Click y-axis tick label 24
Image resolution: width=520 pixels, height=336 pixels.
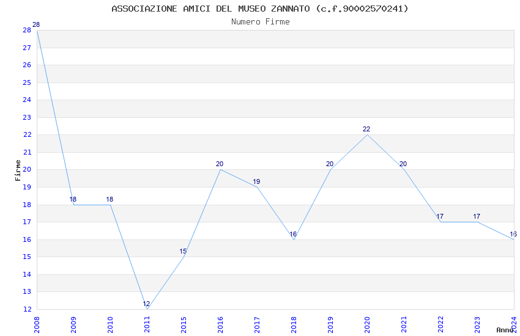27,100
